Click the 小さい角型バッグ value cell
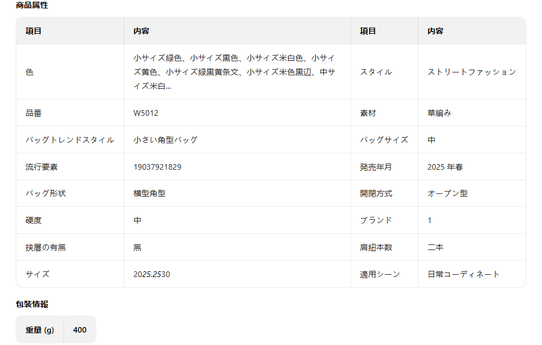The height and width of the screenshot is (345, 542). (165, 140)
